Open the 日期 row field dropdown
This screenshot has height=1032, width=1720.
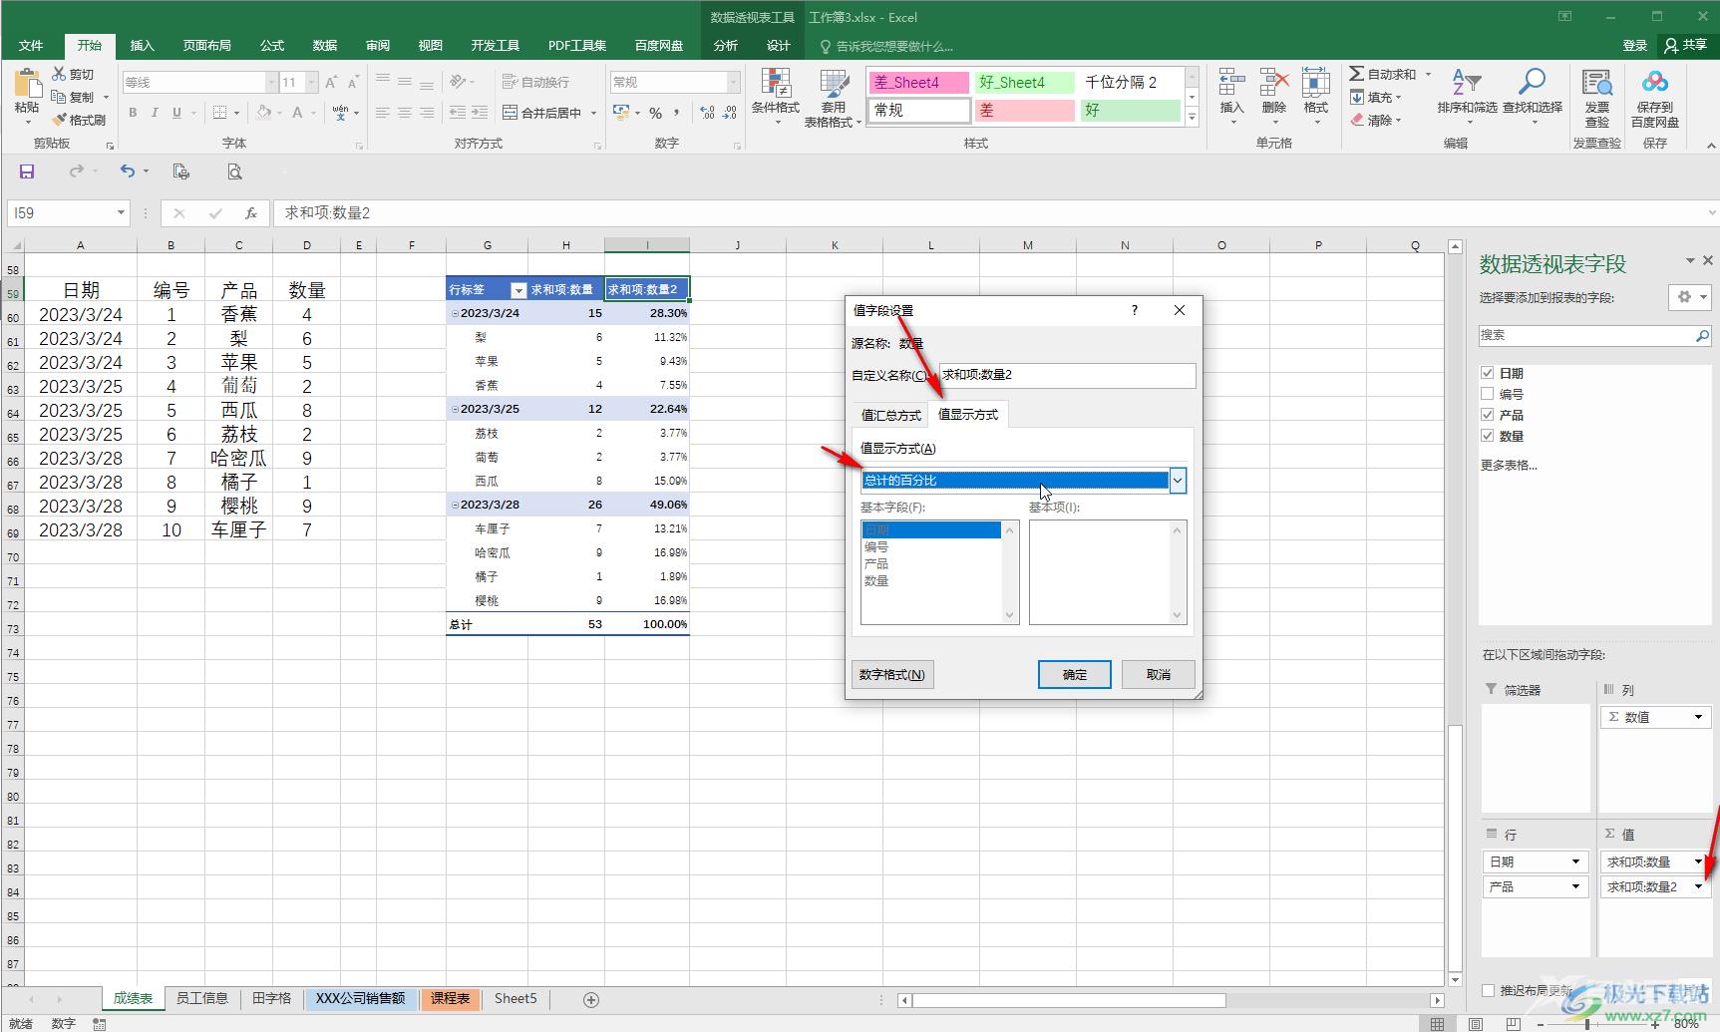pyautogui.click(x=1575, y=861)
